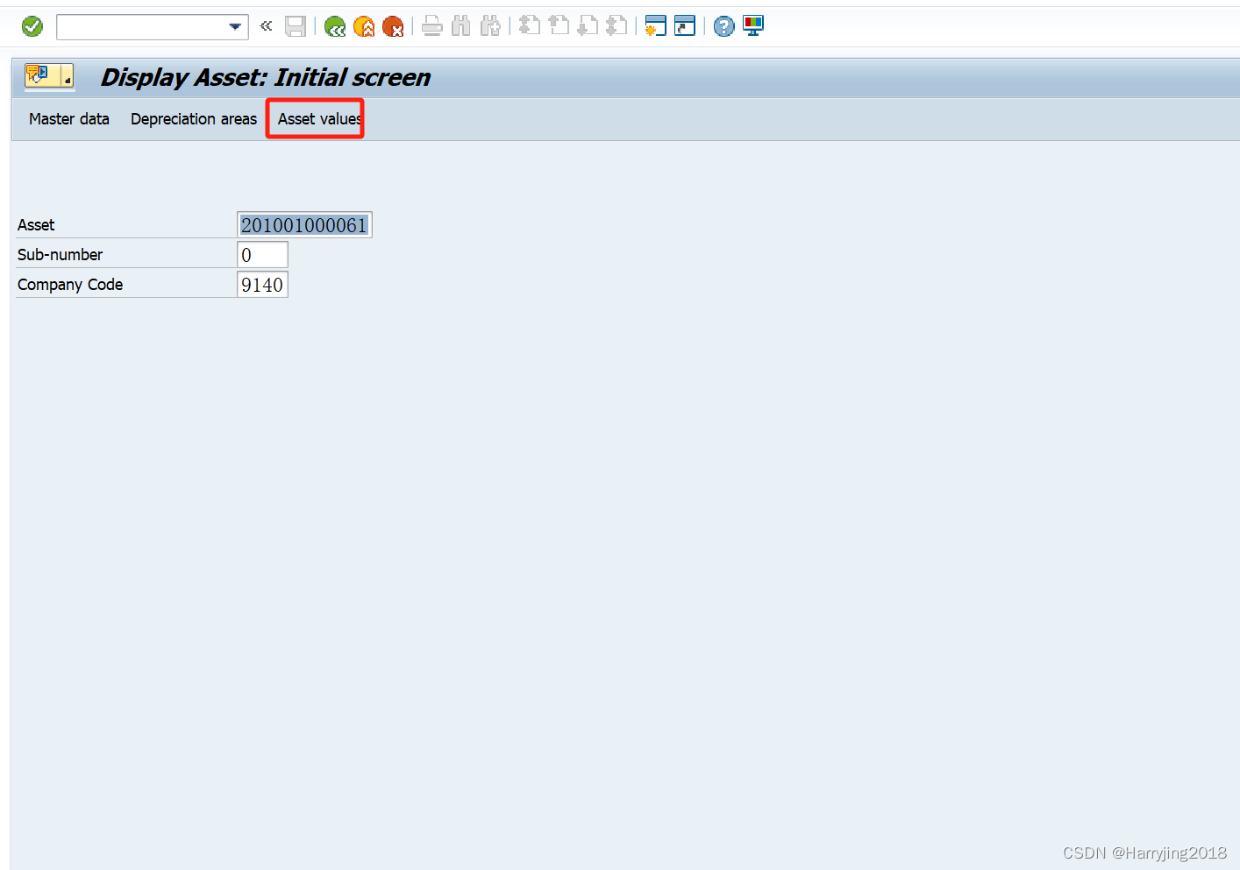Click the green Back arrow icon

click(x=334, y=26)
